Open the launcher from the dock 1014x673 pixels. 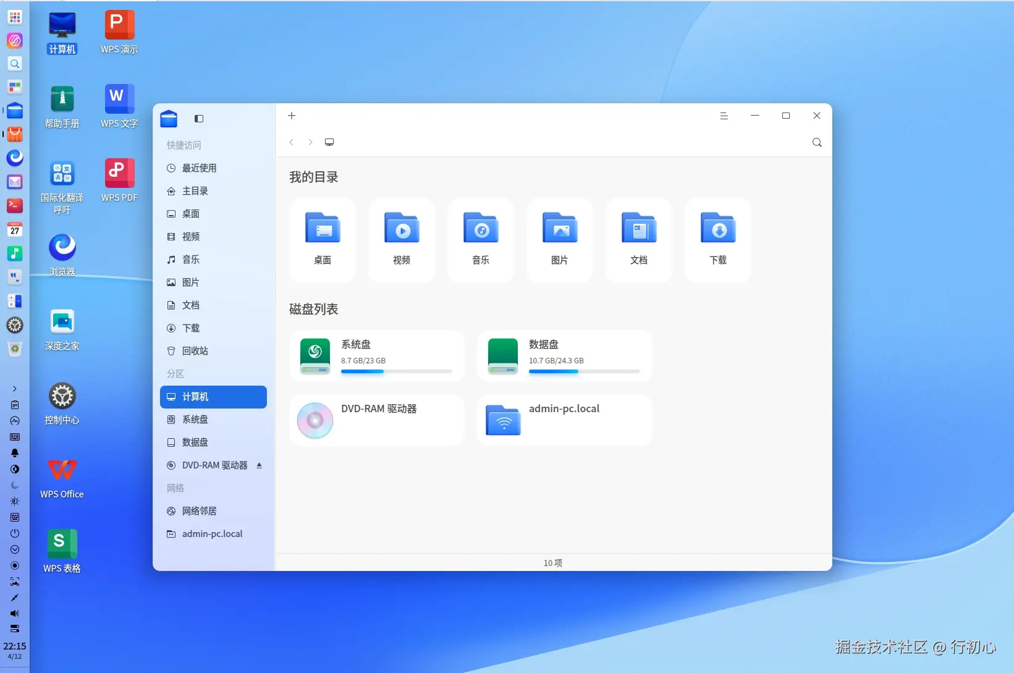tap(15, 17)
